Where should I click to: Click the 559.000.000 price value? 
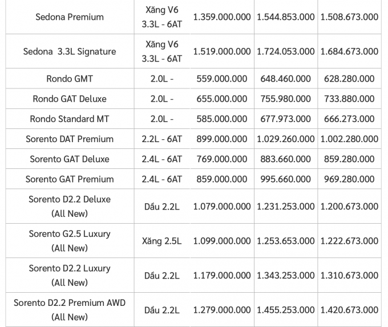(x=222, y=79)
